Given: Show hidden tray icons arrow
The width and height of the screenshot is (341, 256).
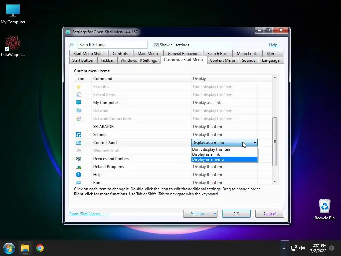Looking at the screenshot, I should click(284, 248).
